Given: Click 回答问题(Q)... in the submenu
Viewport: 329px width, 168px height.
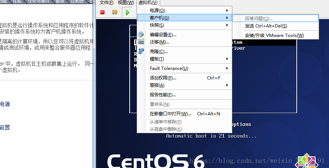Looking at the screenshot, I should point(276,18).
